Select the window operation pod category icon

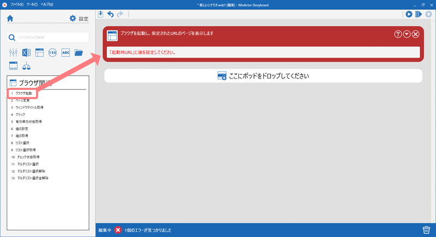click(13, 66)
